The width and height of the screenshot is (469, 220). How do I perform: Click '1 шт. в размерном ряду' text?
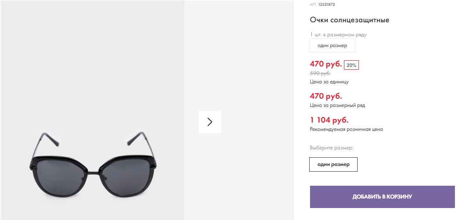(x=338, y=35)
